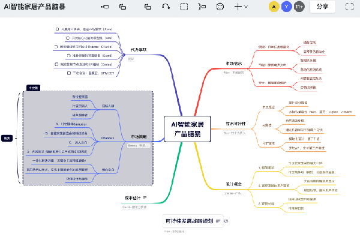Image resolution: width=360 pixels, height=240 pixels.
Task: Click the add topic icon in toolbar
Action: coord(106,7)
